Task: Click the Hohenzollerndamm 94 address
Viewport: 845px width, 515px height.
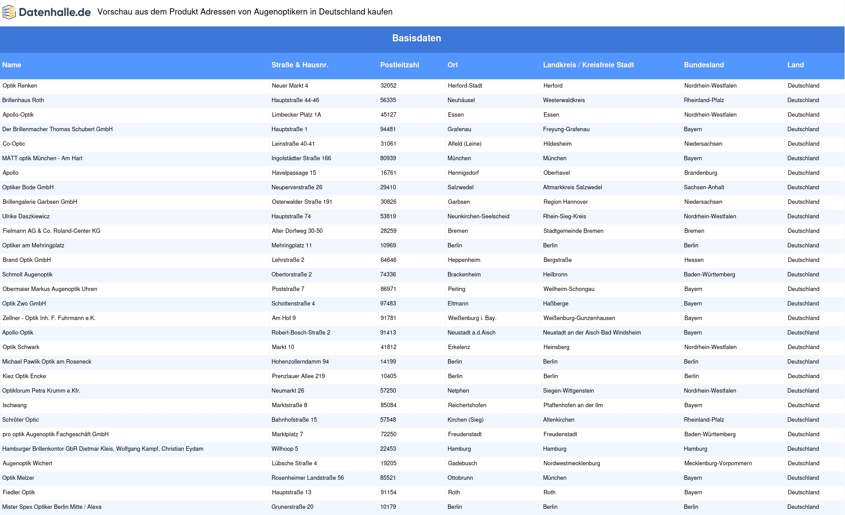Action: (x=300, y=362)
